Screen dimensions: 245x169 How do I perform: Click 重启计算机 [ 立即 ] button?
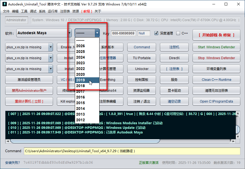tap(29, 101)
